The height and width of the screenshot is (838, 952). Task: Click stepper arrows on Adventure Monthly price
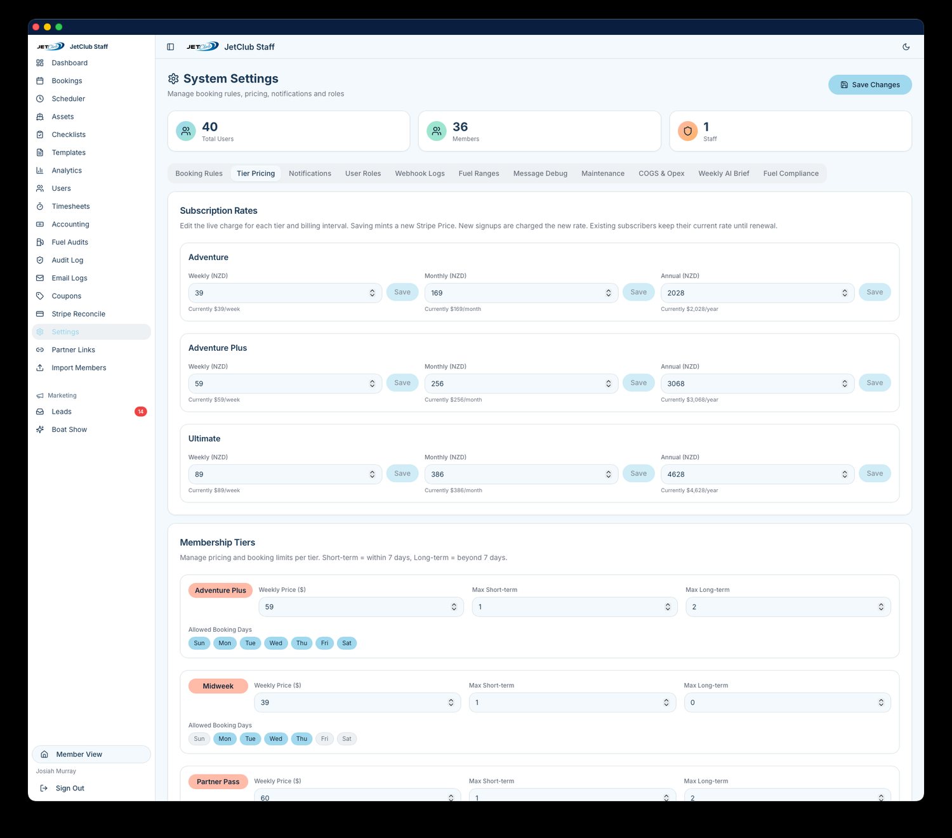click(x=608, y=293)
